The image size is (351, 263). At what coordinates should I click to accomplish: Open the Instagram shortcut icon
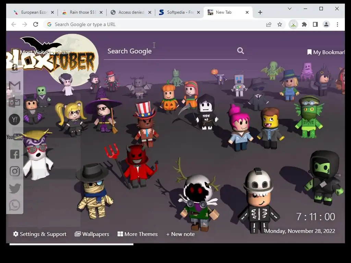[x=15, y=171]
